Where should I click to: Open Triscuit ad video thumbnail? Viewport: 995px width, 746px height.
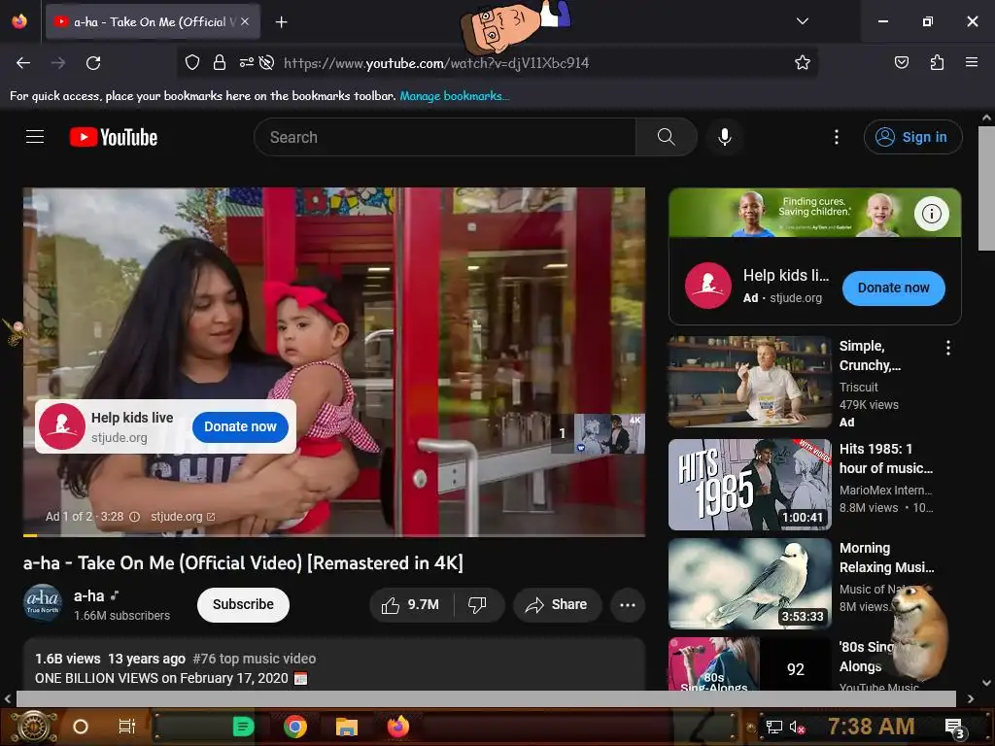click(x=749, y=382)
